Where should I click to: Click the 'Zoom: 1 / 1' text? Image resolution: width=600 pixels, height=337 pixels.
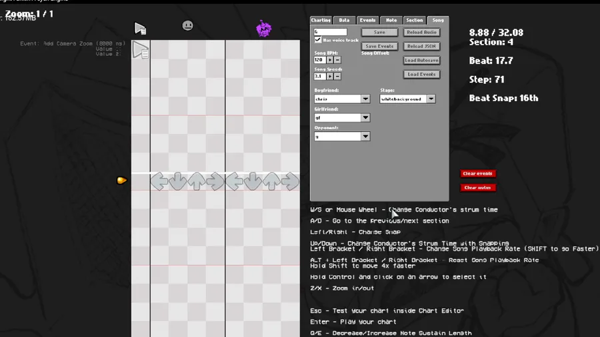[29, 14]
